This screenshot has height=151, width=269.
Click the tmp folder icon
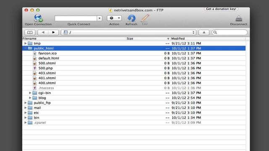30,43
